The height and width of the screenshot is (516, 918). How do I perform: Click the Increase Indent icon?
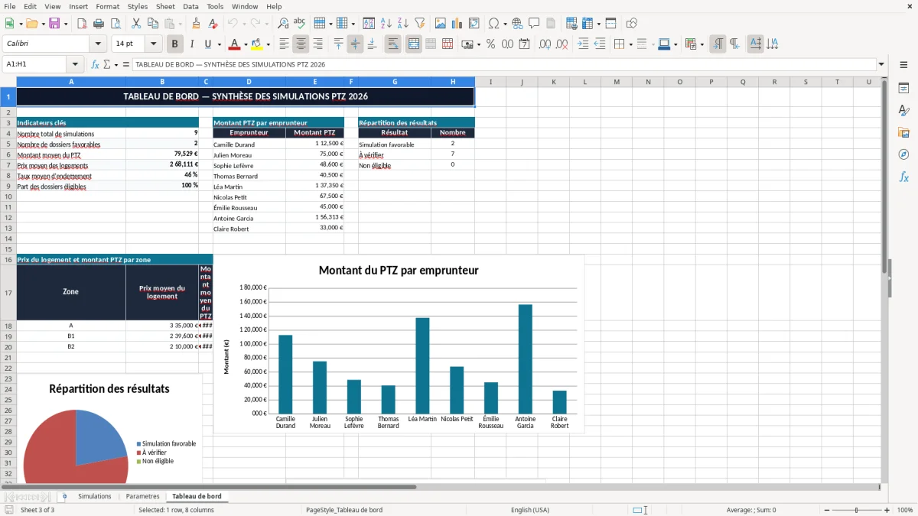click(583, 44)
